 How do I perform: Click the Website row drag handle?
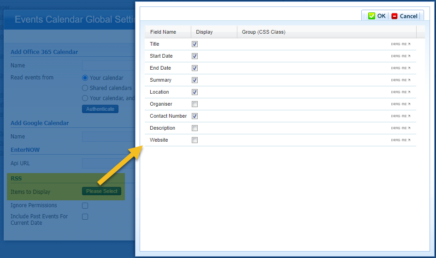(401, 140)
